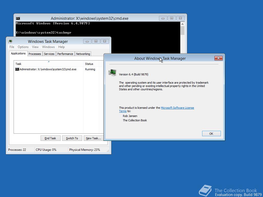Minimize the cmd.exe window
This screenshot has height=197, width=263.
pos(163,18)
